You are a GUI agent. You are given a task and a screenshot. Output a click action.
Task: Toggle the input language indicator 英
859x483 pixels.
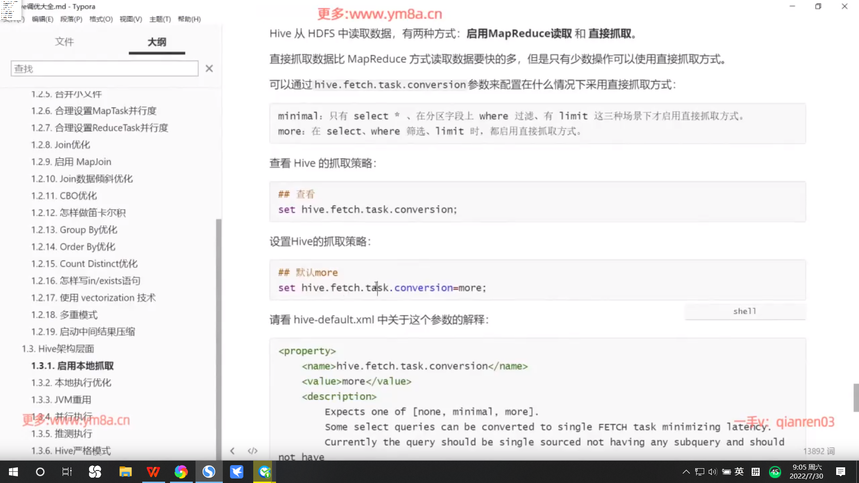(x=739, y=471)
